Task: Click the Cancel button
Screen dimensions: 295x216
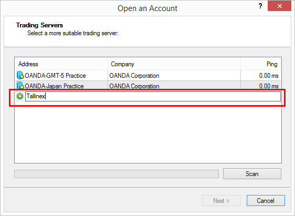Action: coord(266,201)
